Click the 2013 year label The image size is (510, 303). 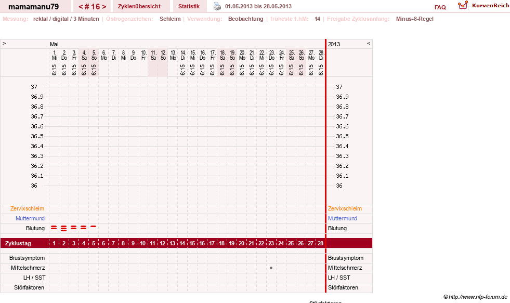tap(334, 44)
